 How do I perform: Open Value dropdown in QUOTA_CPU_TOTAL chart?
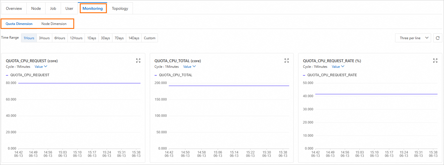click(189, 67)
